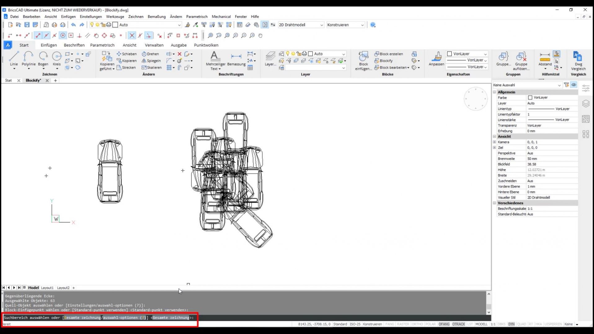The height and width of the screenshot is (334, 594).
Task: Collapse the Allgemein properties section
Action: click(494, 92)
